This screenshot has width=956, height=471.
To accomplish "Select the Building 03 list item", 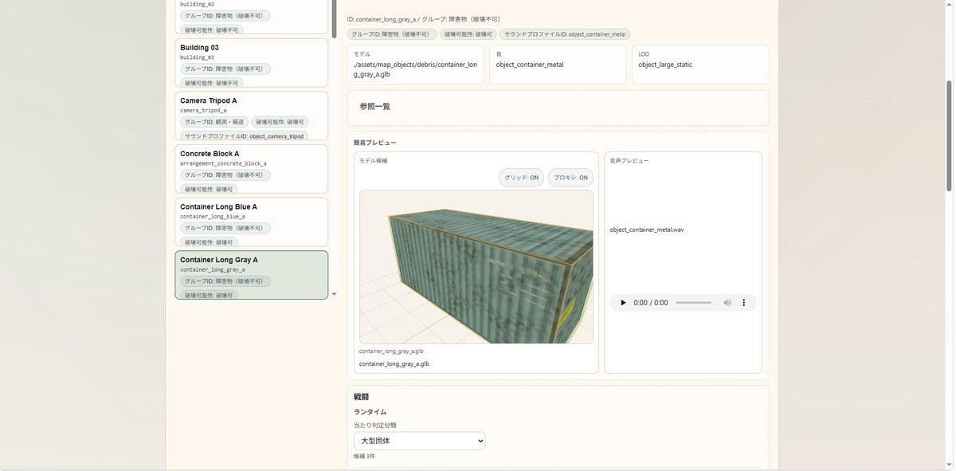I will point(252,63).
